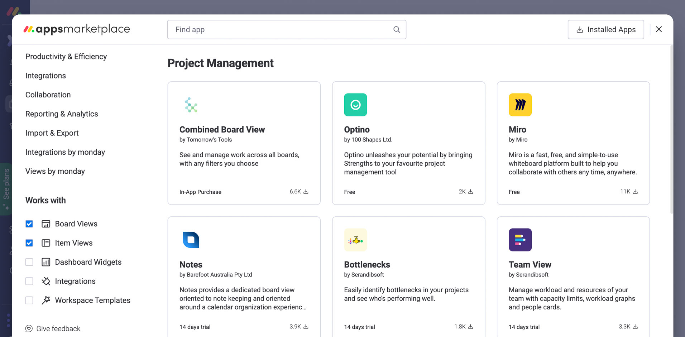Viewport: 685px width, 337px height.
Task: Click "by Tomorrow's Tools" developer text
Action: [206, 140]
